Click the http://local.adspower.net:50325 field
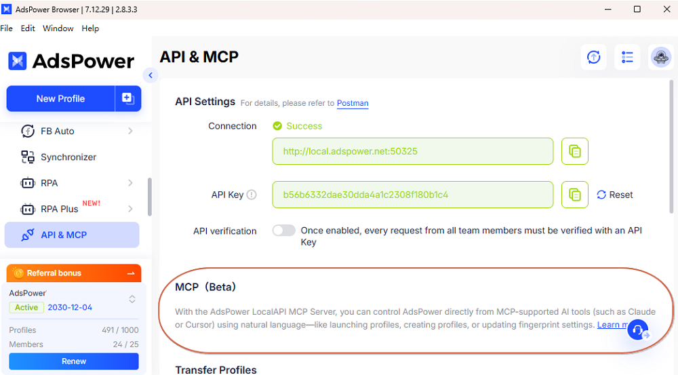 [412, 151]
